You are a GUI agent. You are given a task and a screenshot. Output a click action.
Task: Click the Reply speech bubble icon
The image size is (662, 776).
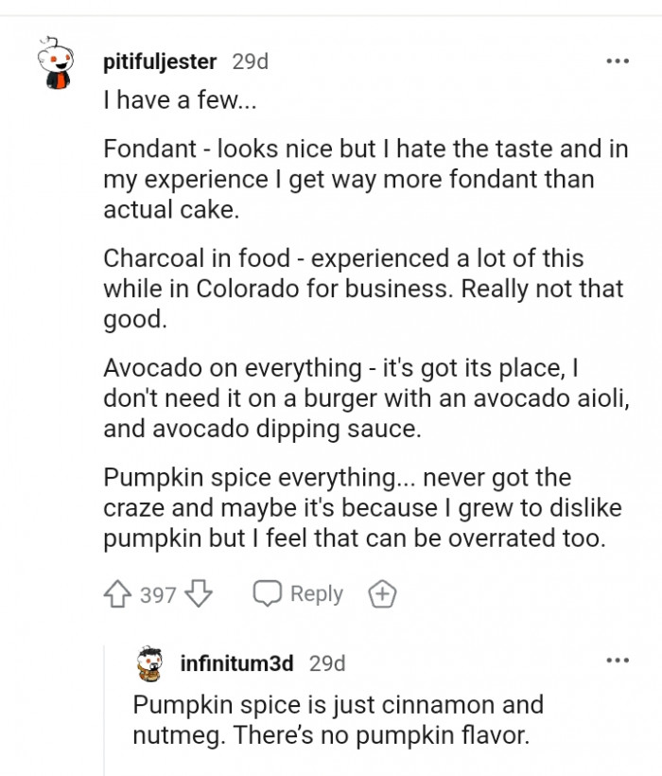tap(268, 593)
